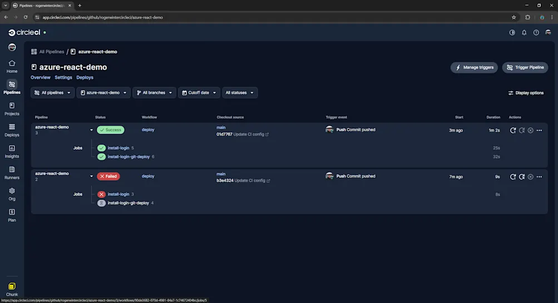Open the user profile avatar menu
558x303 pixels.
[x=548, y=32]
